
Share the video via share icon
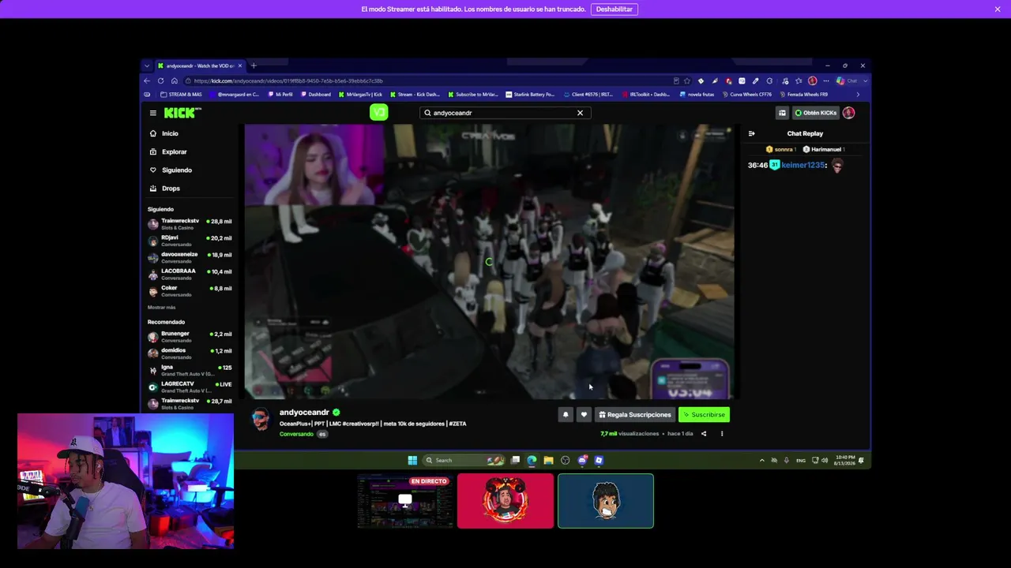tap(704, 434)
